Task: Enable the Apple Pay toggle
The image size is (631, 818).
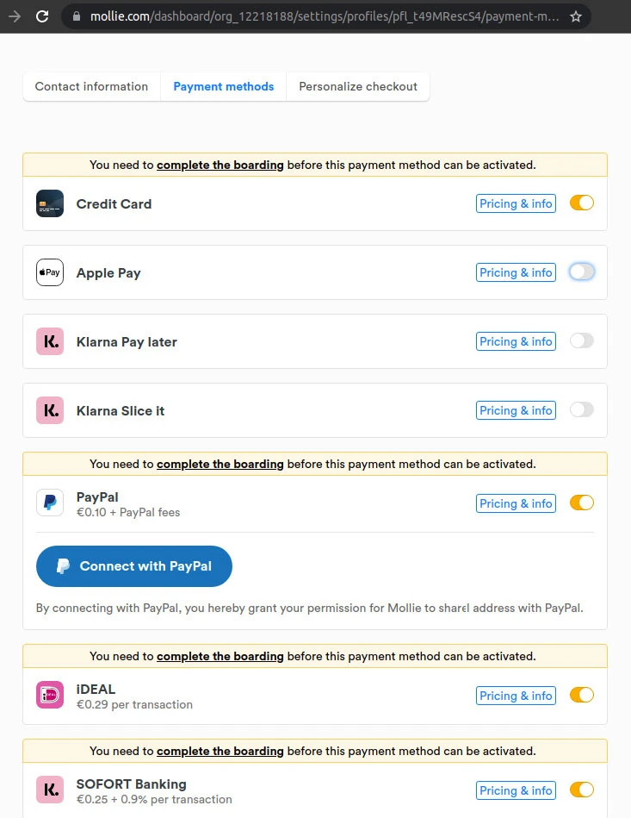Action: pyautogui.click(x=582, y=272)
